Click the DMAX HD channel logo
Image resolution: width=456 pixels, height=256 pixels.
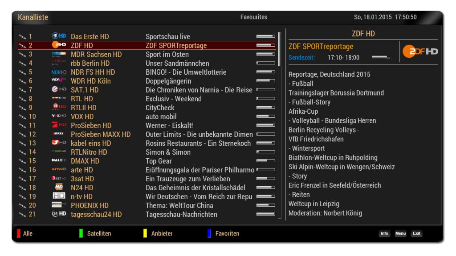(59, 160)
